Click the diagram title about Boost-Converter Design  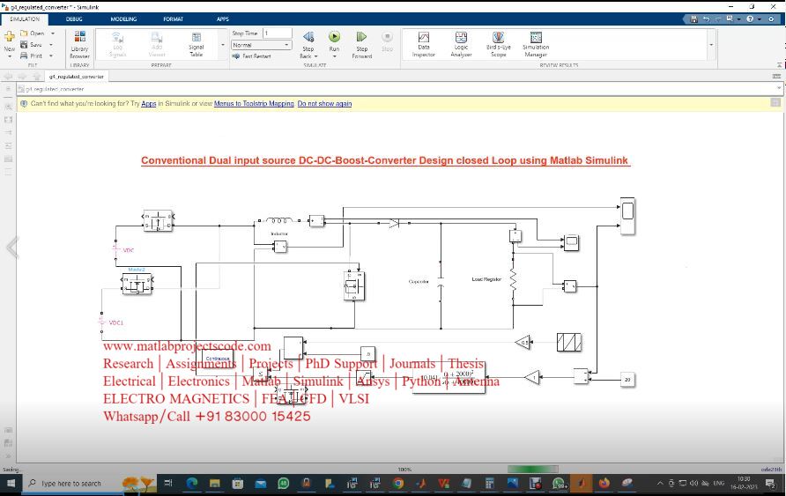(x=384, y=161)
